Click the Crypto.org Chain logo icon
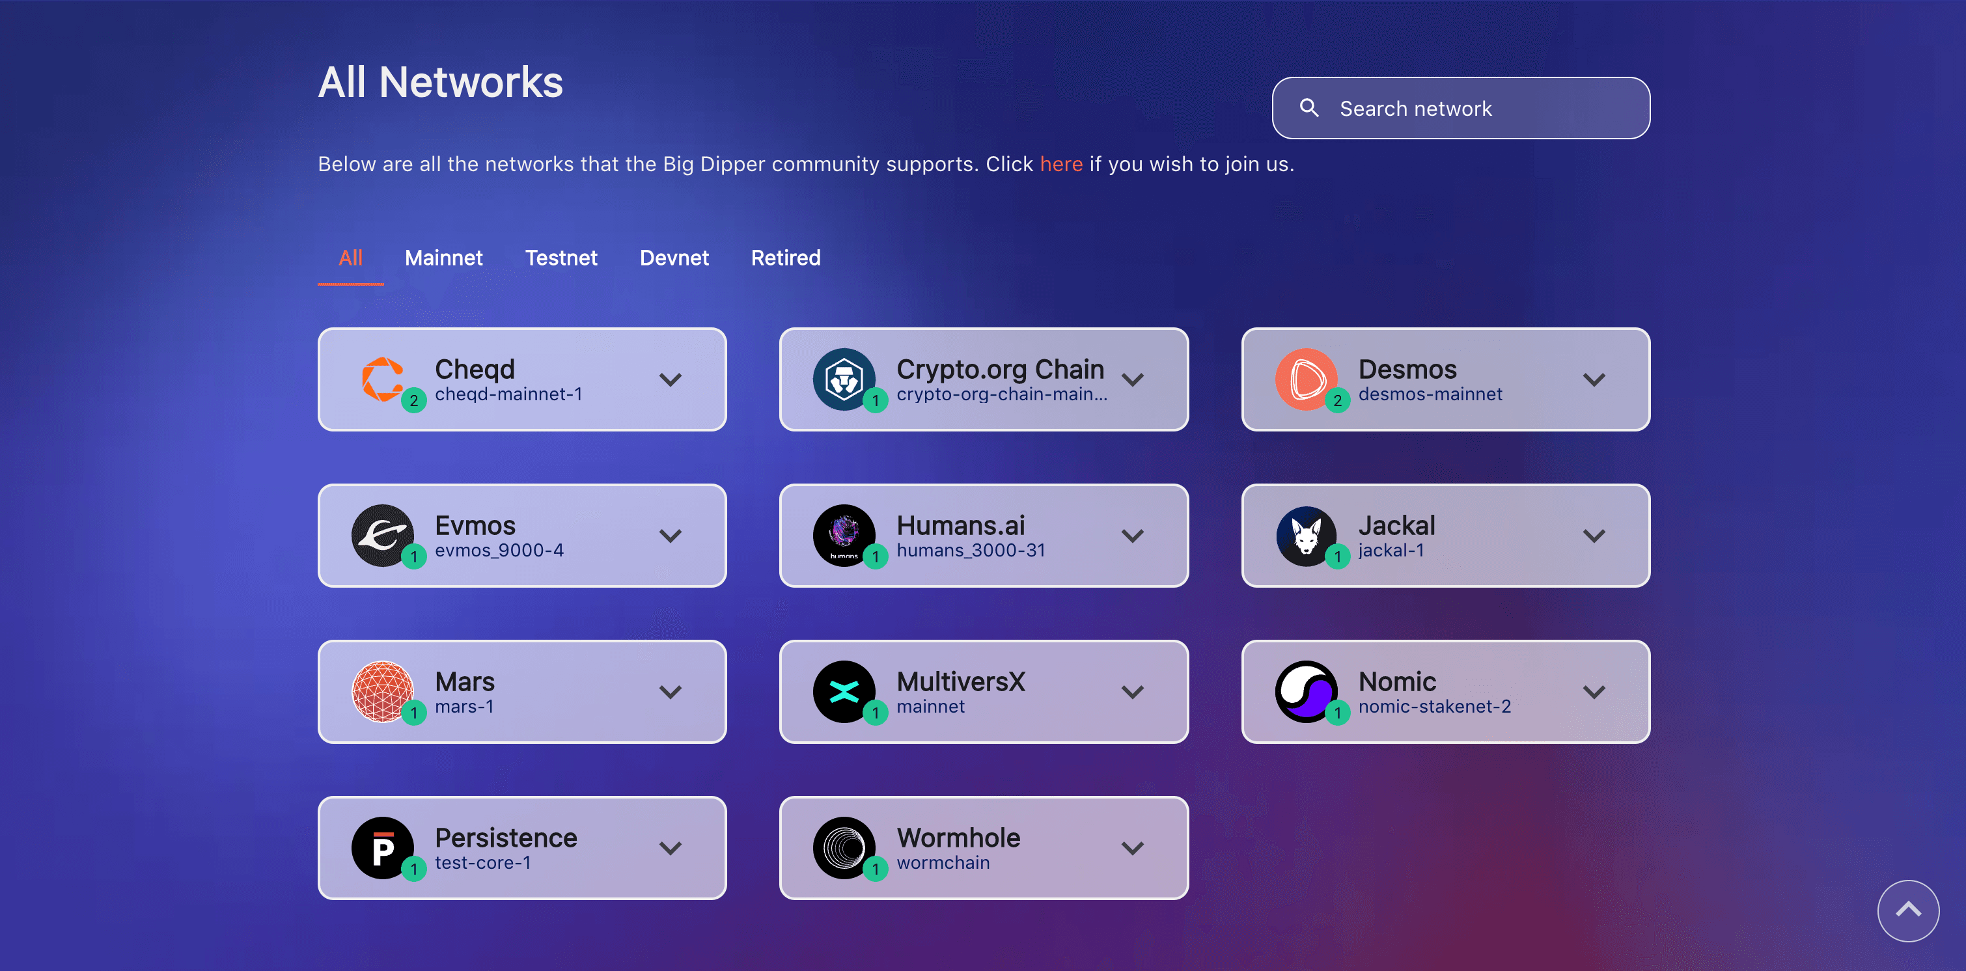The image size is (1966, 971). click(x=843, y=379)
